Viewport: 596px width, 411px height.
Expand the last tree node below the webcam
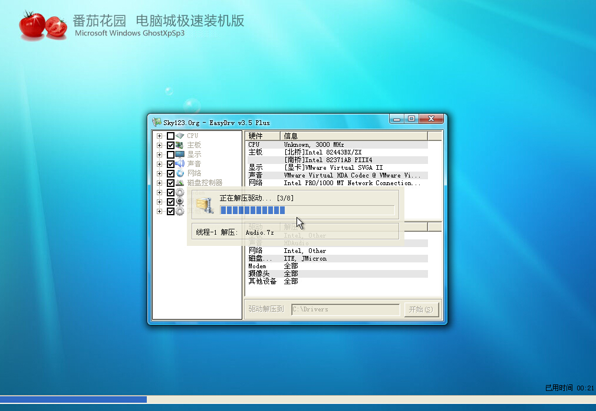click(x=160, y=211)
